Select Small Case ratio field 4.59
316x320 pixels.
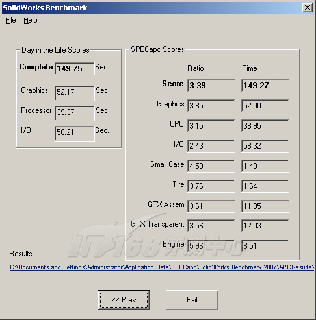coord(211,166)
